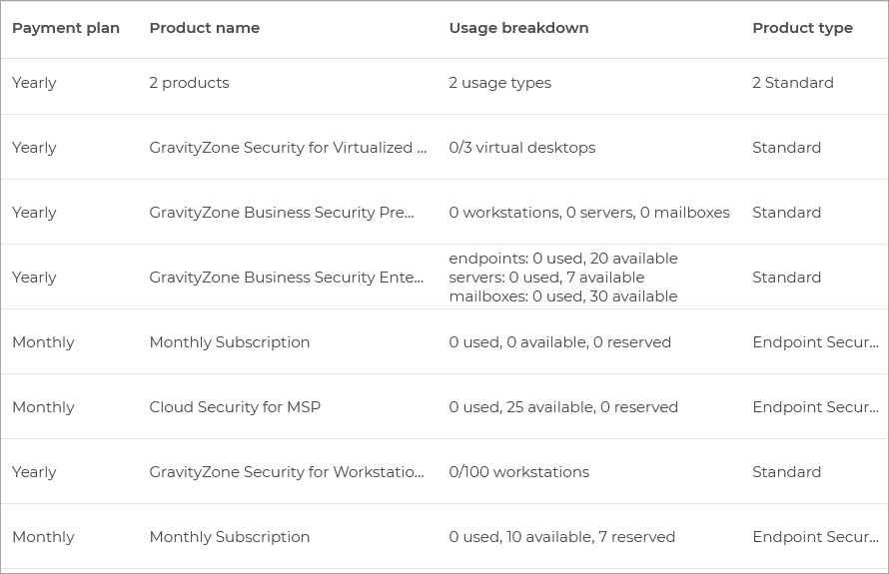Click the Payment plan column header
This screenshot has width=889, height=574.
[x=66, y=28]
